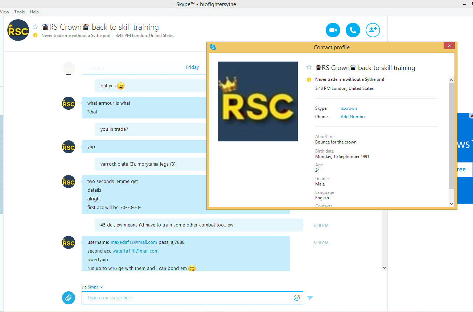Click the away status clock icon in header
The image size is (473, 312).
pos(35,36)
